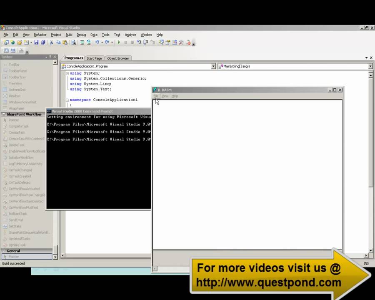Open Toolbox window position dropdown
Screen dimensions: 375x300
pos(46,57)
